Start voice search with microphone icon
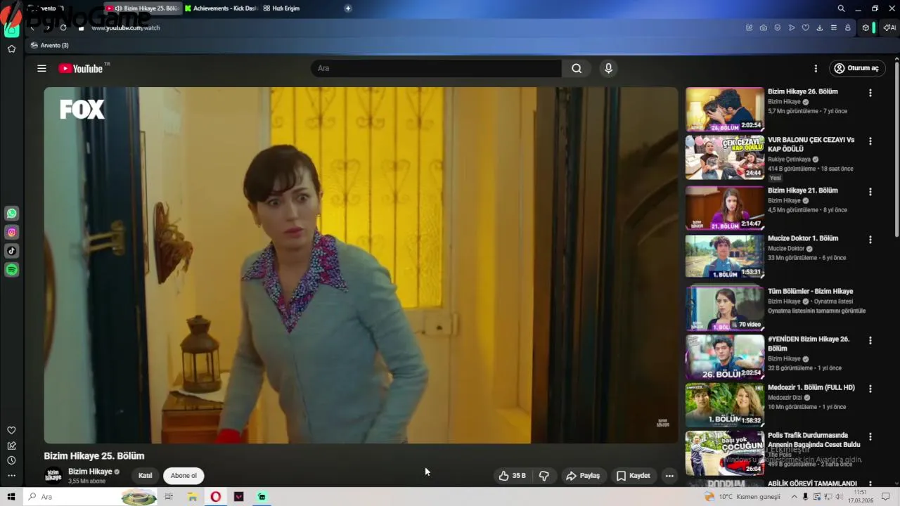900x506 pixels. [609, 68]
